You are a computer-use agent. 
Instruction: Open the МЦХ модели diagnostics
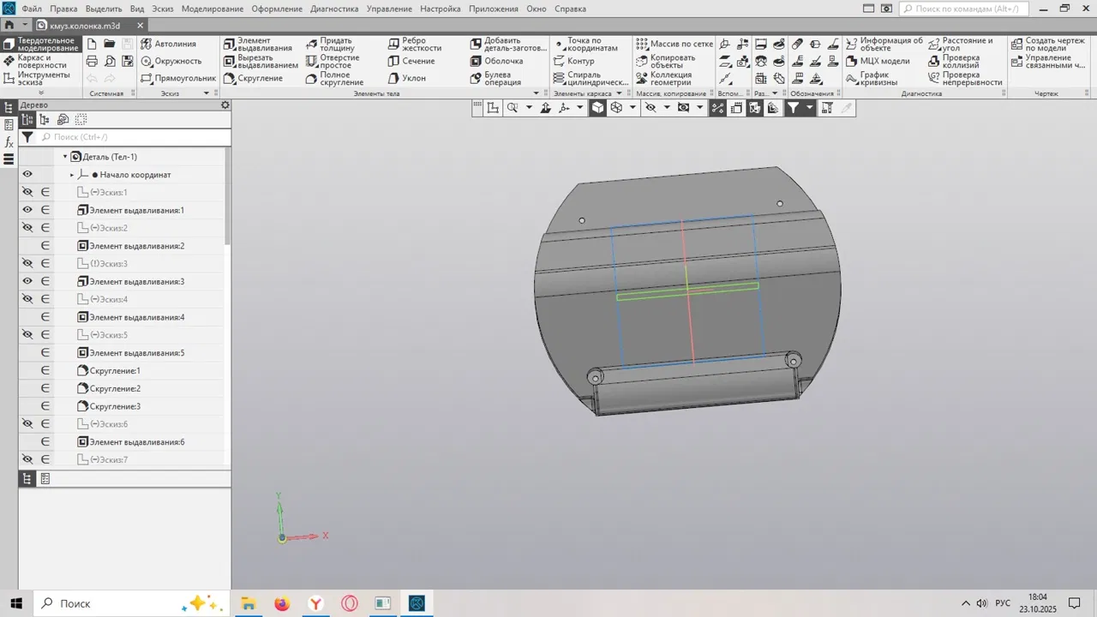pyautogui.click(x=878, y=62)
